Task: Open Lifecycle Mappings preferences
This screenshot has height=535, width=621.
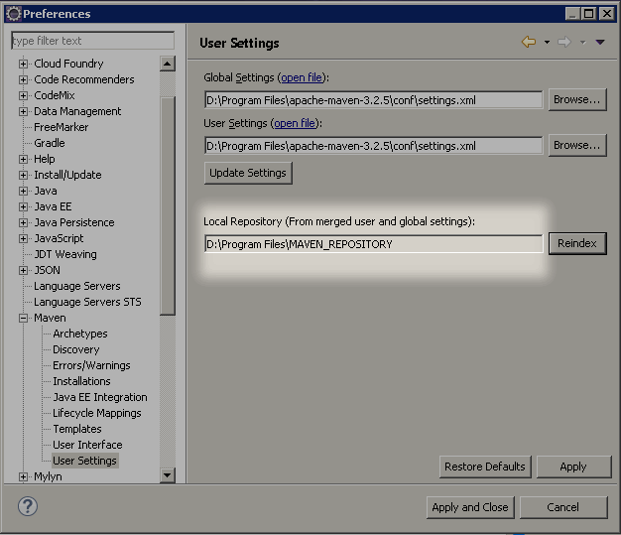Action: [x=96, y=413]
